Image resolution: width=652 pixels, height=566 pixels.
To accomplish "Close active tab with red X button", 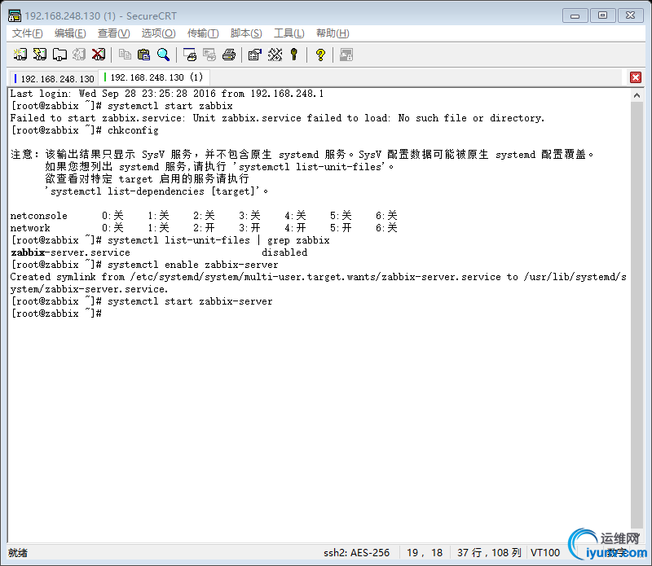I will (636, 77).
